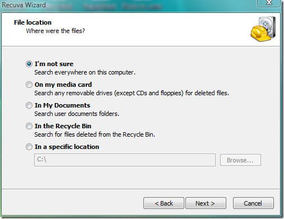Click the "In the Recycle Bin" label
This screenshot has height=219, width=284.
point(63,126)
